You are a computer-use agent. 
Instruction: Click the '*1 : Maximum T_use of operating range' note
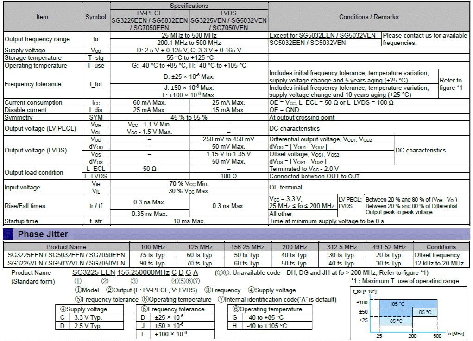405,281
